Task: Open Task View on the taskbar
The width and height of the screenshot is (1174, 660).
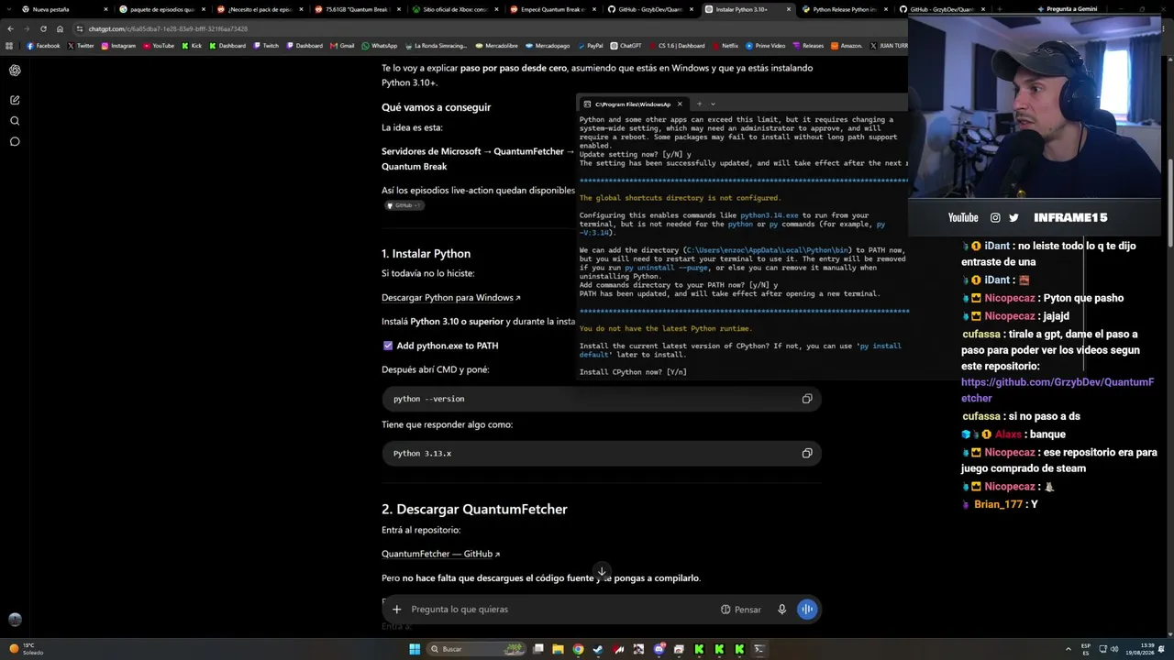Action: coord(538,649)
